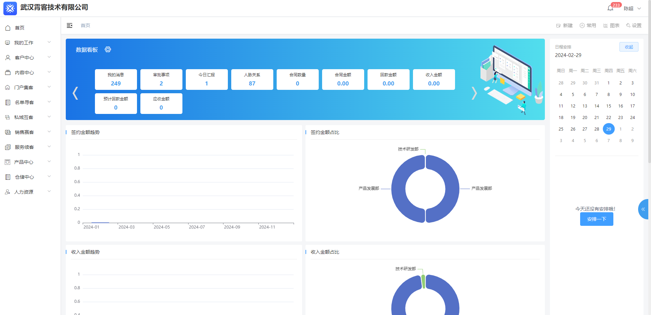Click 收起 to collapse schedule

[x=629, y=47]
